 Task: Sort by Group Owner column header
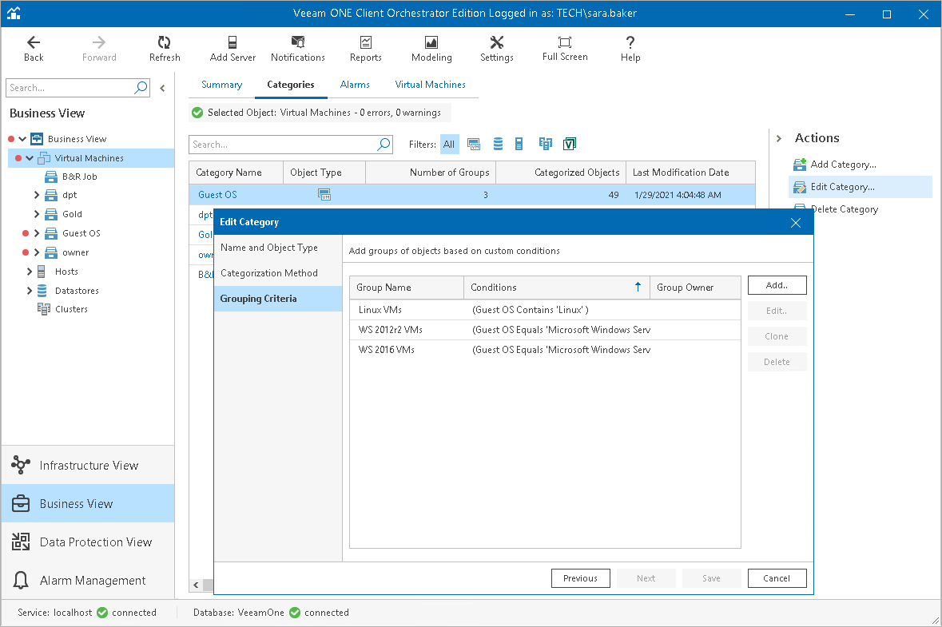point(695,288)
